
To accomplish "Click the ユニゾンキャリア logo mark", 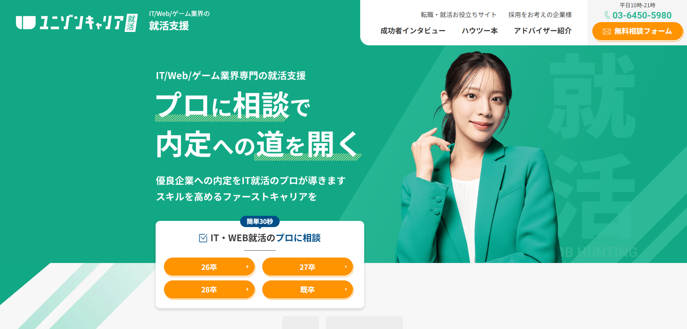I will click(x=26, y=22).
